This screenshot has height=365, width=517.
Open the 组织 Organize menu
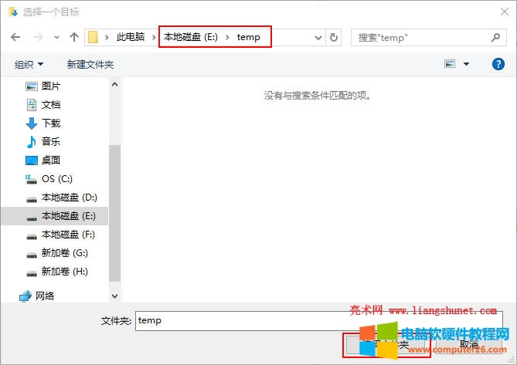[29, 65]
